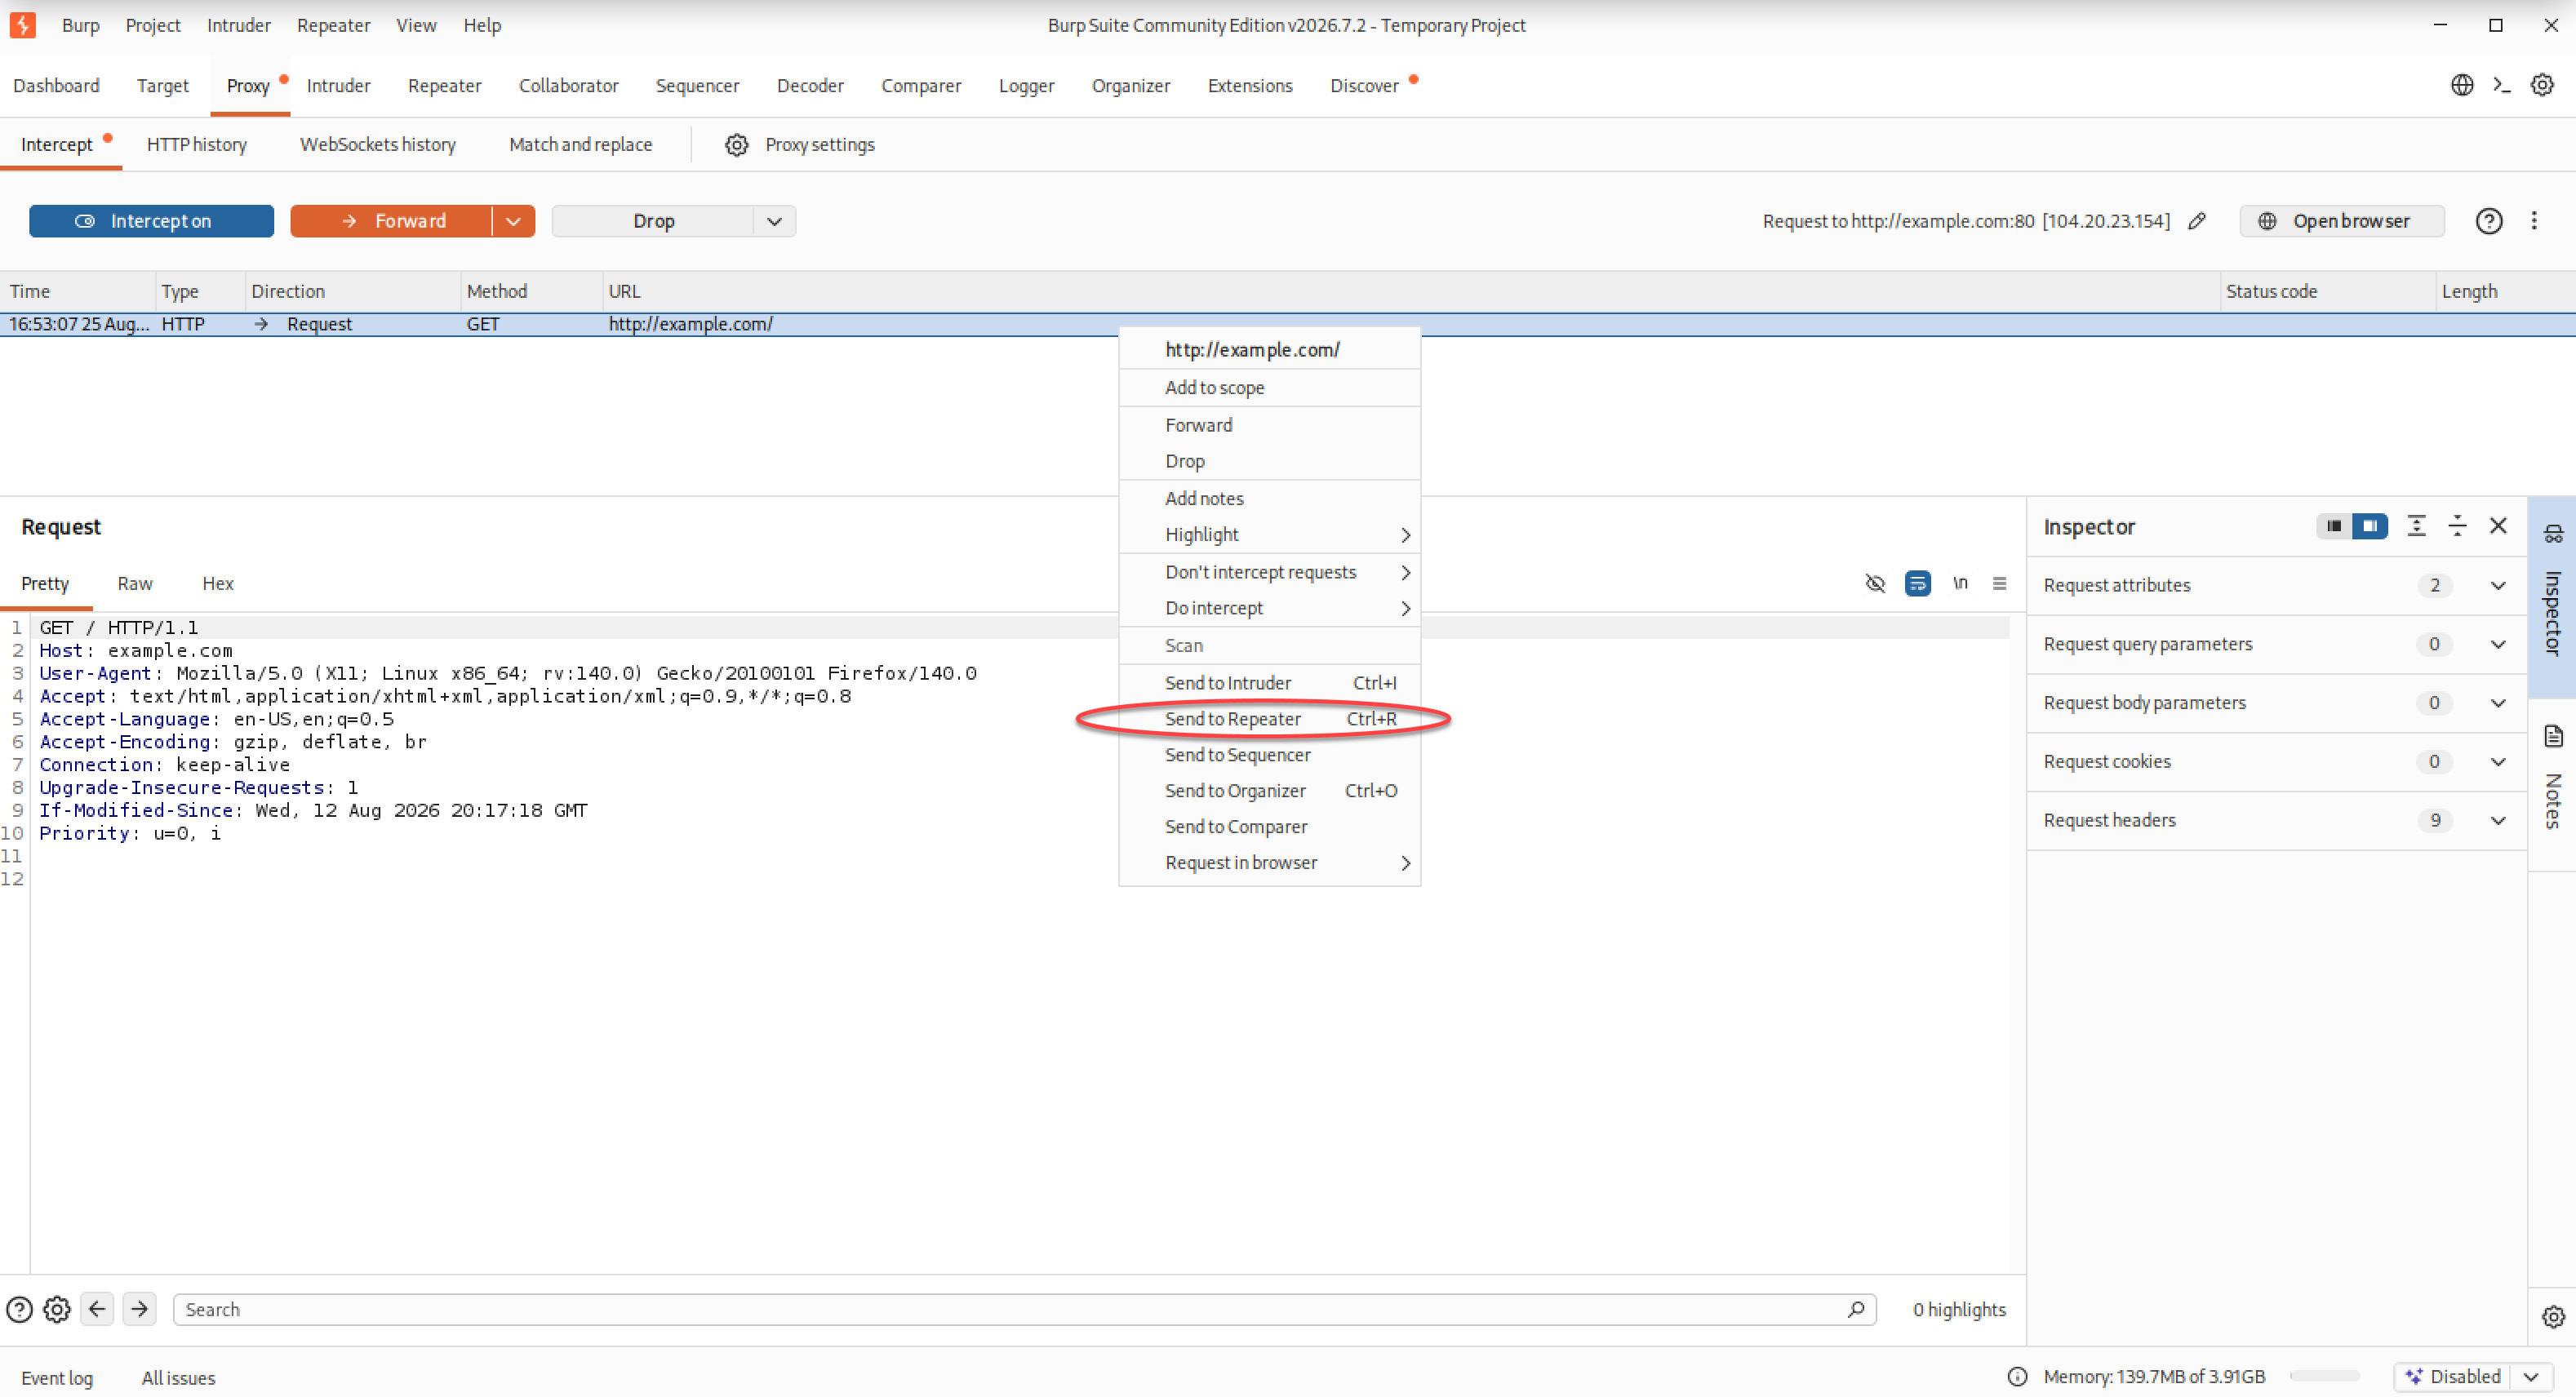Viewport: 2576px width, 1397px height.
Task: Click the Search input field
Action: point(1024,1309)
